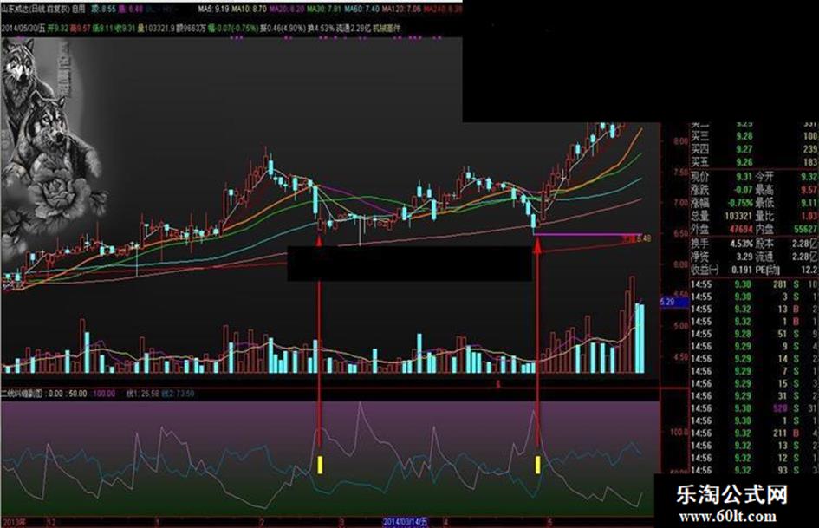Click the 2013年 label on time axis
Viewport: 819px width, 528px height.
click(x=14, y=522)
